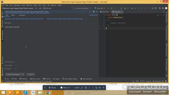
Task: Click the Git update project arrow icon
Action: coord(135,8)
